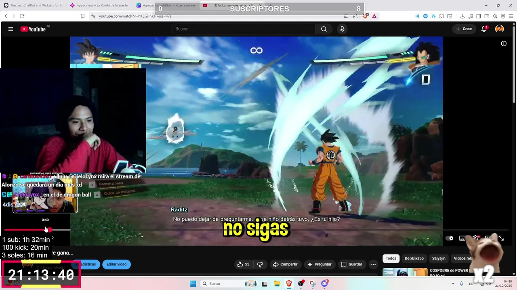Select the Todos filter chip
517x290 pixels.
(x=391, y=258)
